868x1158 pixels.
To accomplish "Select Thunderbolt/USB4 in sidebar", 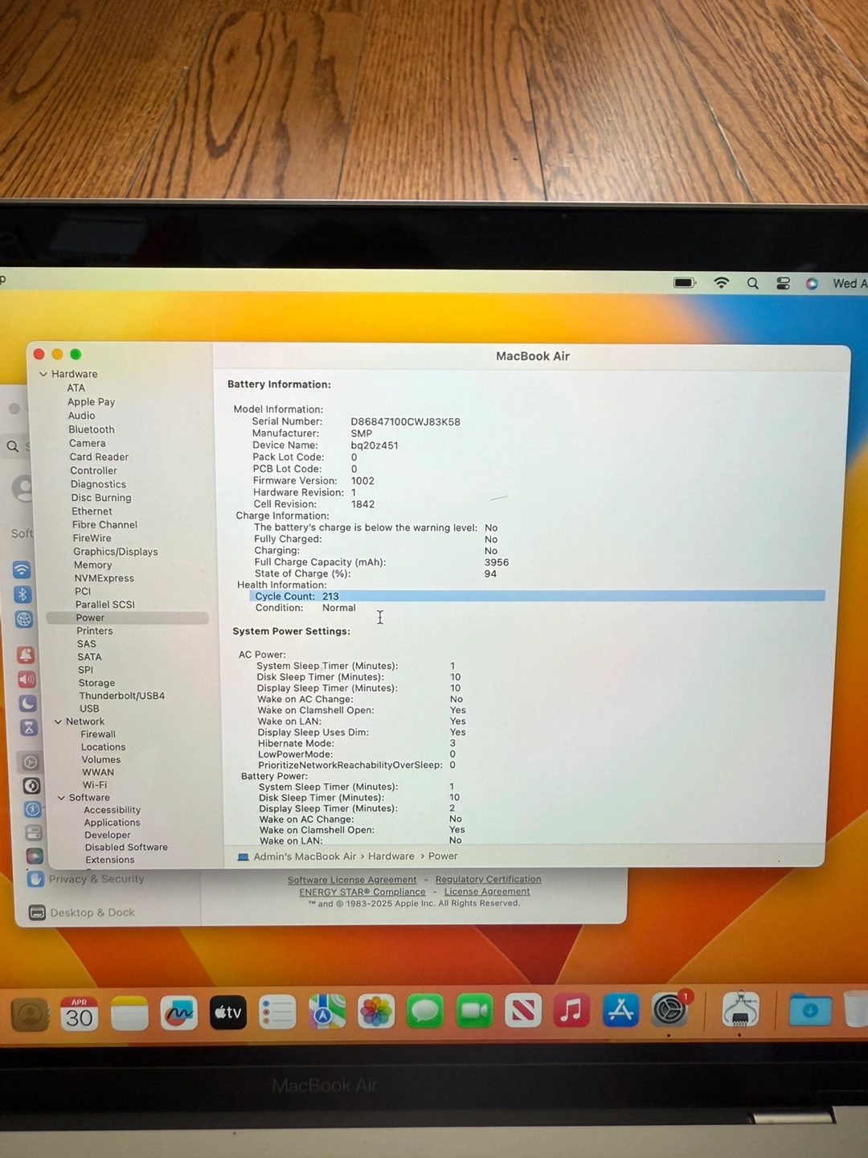I will (x=122, y=696).
